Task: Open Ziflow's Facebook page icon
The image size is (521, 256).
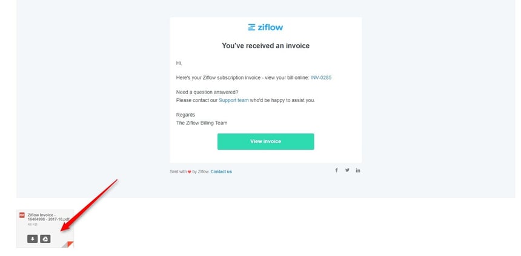Action: [337, 170]
